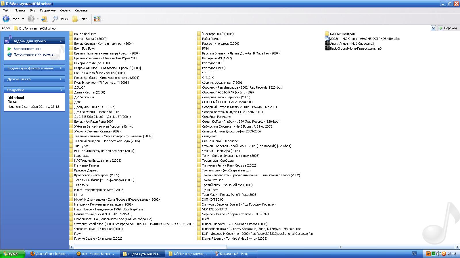Click the 'Воспроизвести все' link
460x258 pixels.
(x=28, y=49)
